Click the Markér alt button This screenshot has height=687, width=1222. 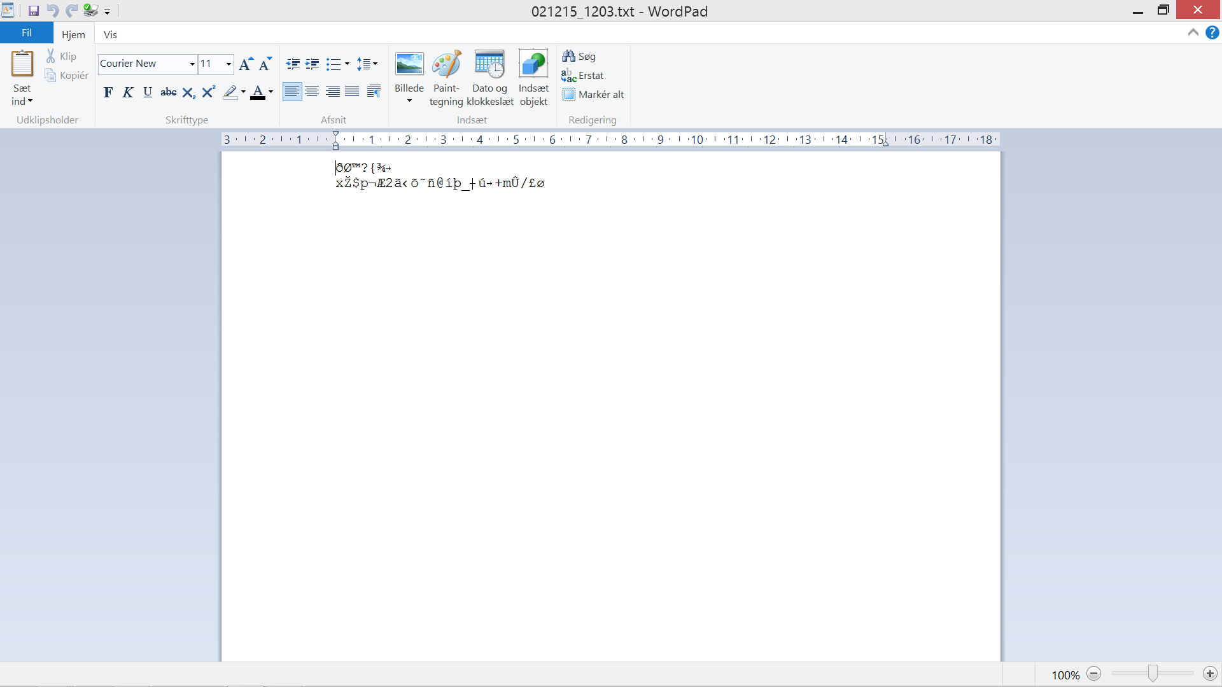click(x=593, y=95)
